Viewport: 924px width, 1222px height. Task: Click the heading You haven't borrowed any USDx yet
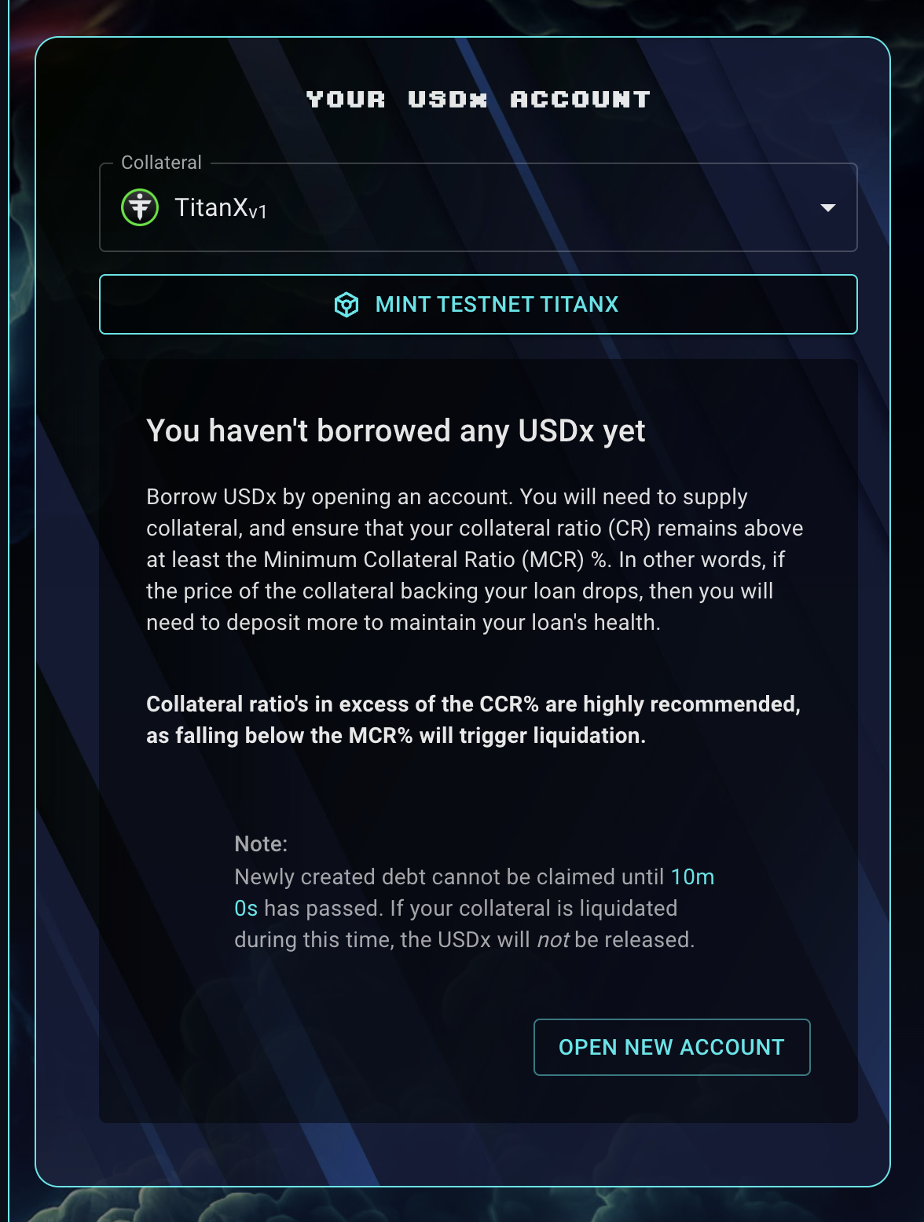395,430
